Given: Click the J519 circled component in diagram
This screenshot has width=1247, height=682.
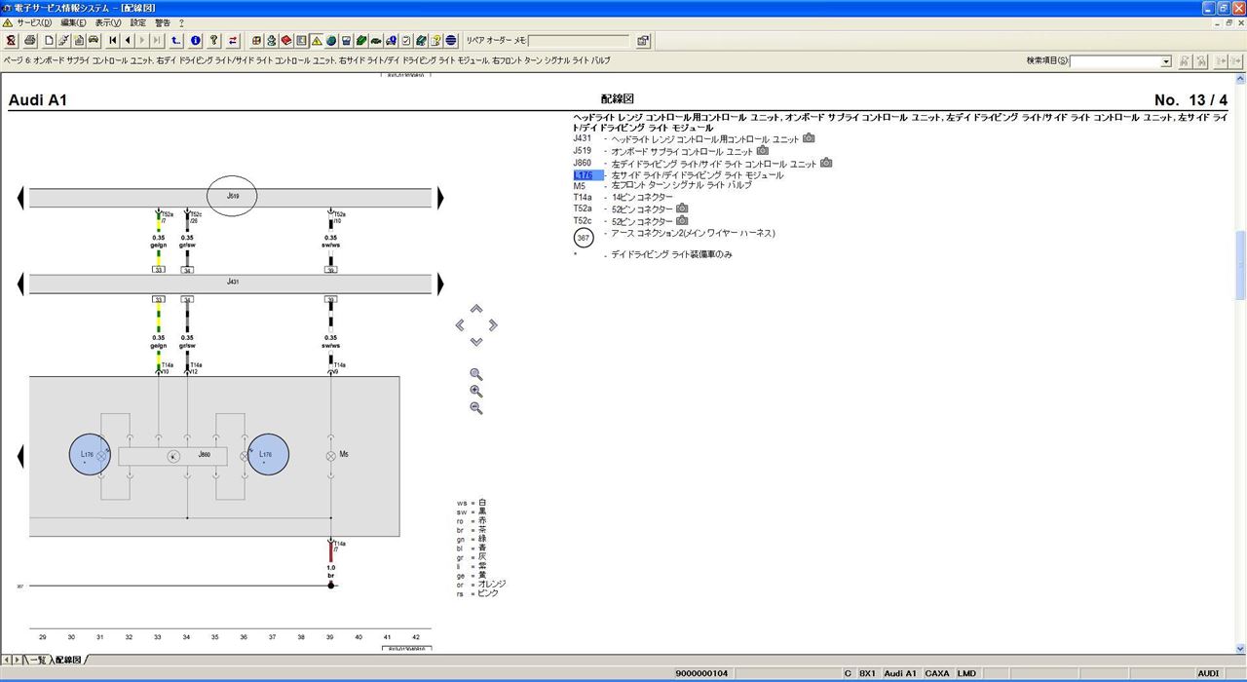Looking at the screenshot, I should click(233, 197).
